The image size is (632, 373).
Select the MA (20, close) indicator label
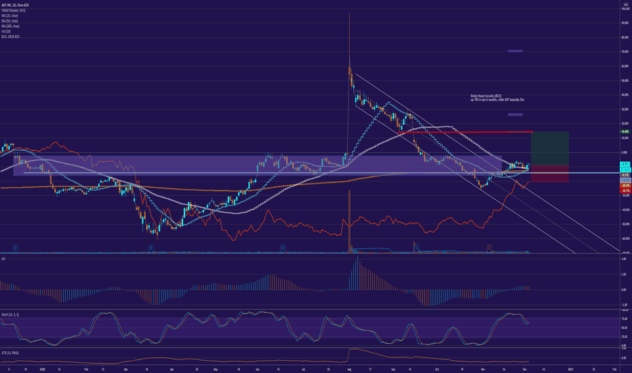tap(9, 16)
